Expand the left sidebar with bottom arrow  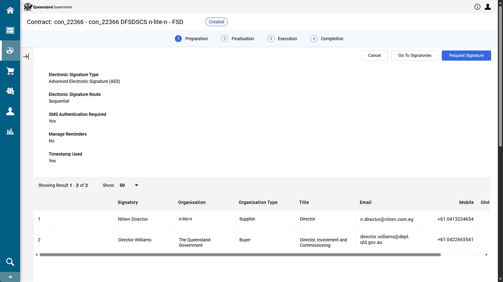(10, 277)
